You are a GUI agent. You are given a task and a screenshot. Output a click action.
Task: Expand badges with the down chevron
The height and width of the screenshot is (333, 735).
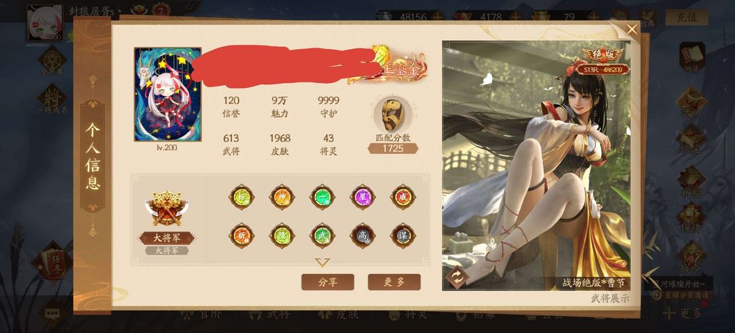[322, 262]
